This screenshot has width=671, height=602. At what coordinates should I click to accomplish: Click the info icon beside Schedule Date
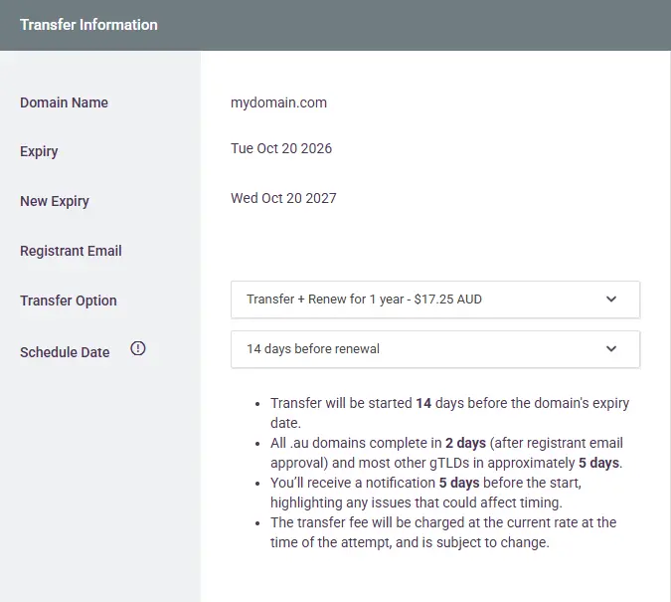click(x=138, y=348)
